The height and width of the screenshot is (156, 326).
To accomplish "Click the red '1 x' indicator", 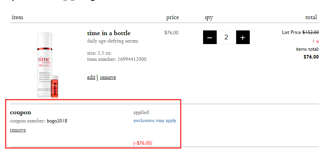I will point(315,41).
